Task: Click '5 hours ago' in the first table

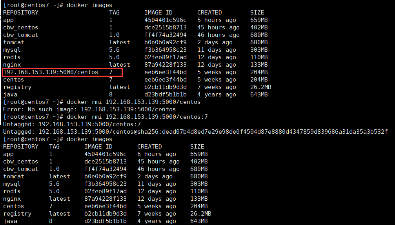Action: (217, 20)
